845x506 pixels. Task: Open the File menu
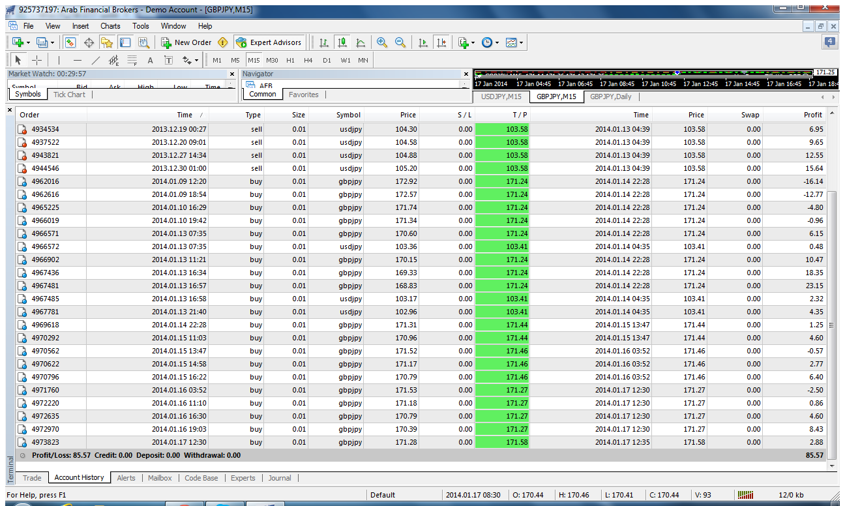[29, 26]
